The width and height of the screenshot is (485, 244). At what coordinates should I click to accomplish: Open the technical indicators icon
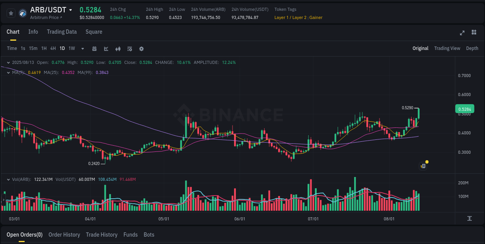coord(118,49)
